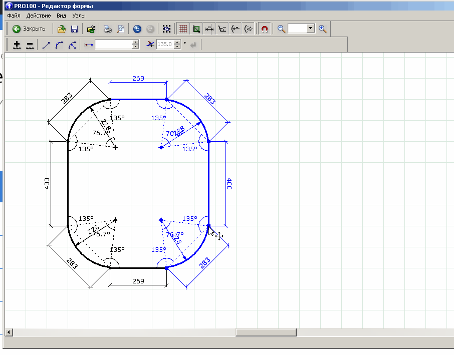Select the left black 400 dimension label
This screenshot has height=355, width=454.
pyautogui.click(x=47, y=184)
